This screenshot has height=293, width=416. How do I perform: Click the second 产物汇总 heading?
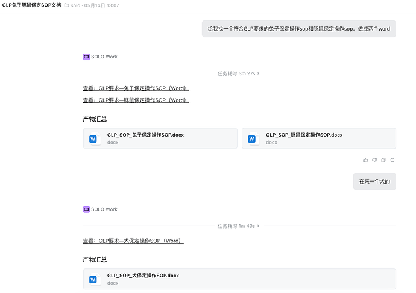(x=95, y=260)
